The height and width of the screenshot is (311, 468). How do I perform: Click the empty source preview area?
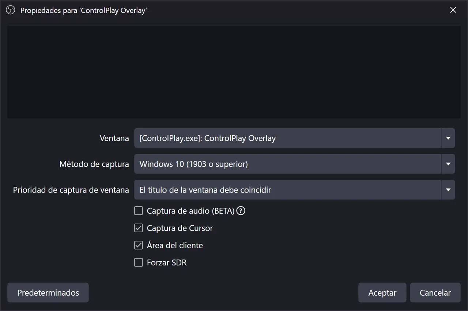[x=234, y=72]
